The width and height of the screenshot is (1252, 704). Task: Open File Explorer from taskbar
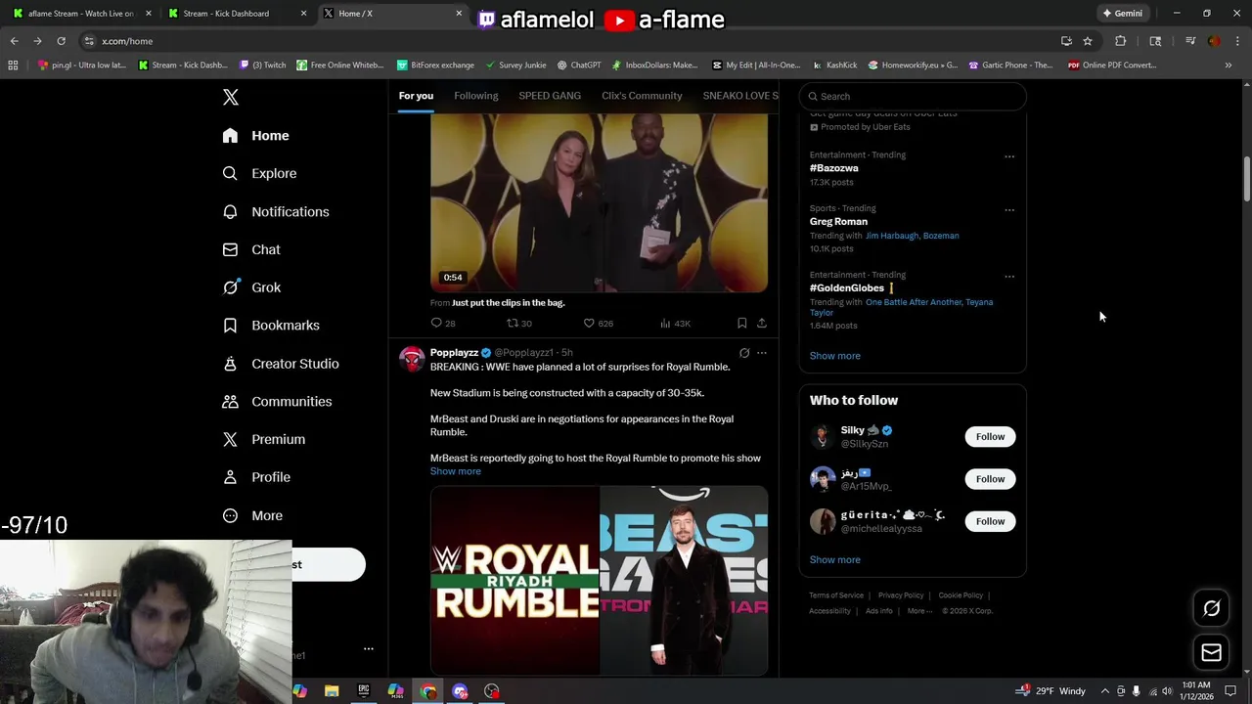click(x=332, y=691)
